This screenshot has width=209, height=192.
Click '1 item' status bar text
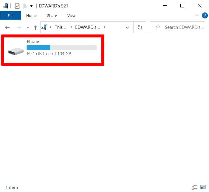pos(12,188)
